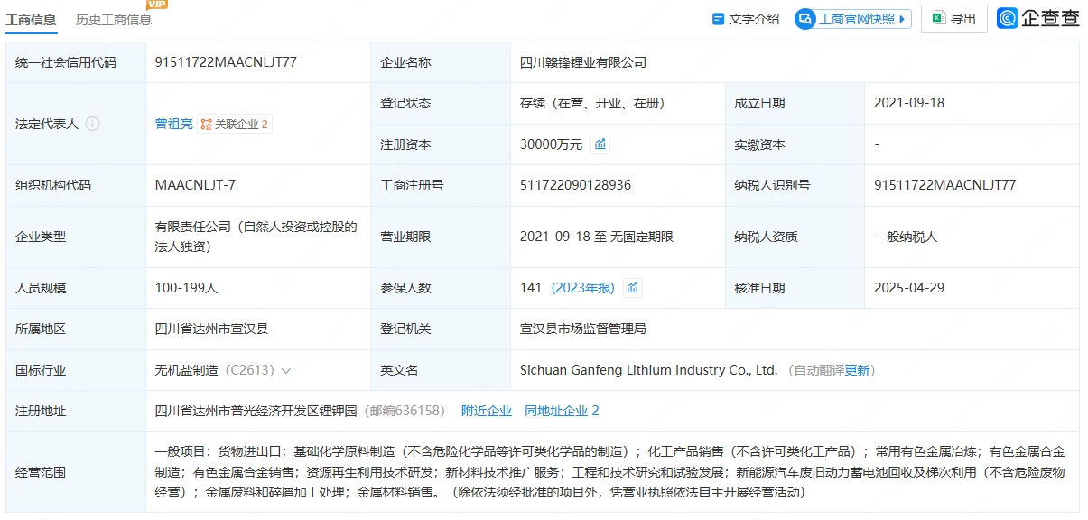This screenshot has width=1088, height=520.
Task: Click English name Sichuan Ganfeng Lithium Industry Co., Ltd.
Action: click(648, 370)
